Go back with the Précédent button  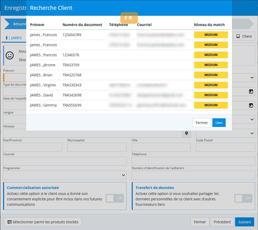click(222, 222)
